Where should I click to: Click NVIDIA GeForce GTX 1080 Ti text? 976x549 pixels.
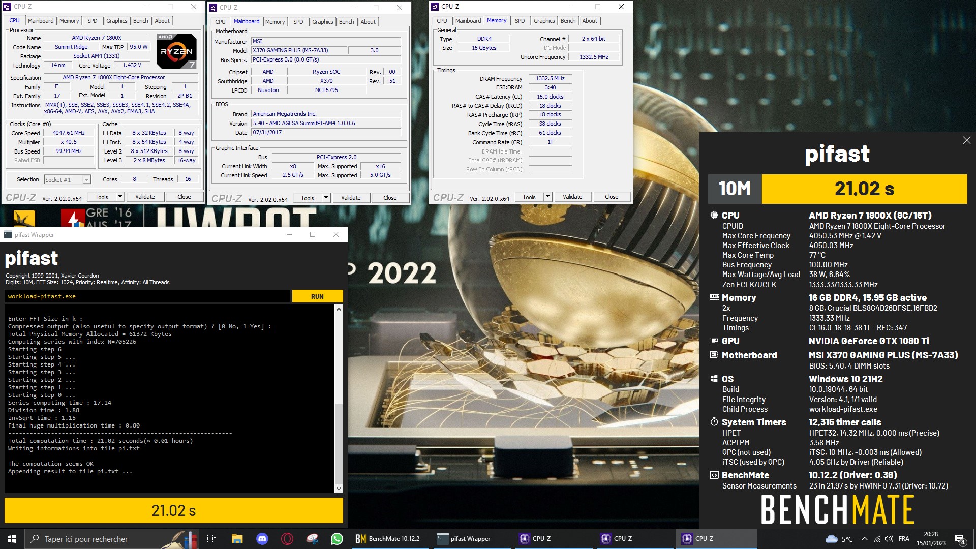tap(869, 341)
